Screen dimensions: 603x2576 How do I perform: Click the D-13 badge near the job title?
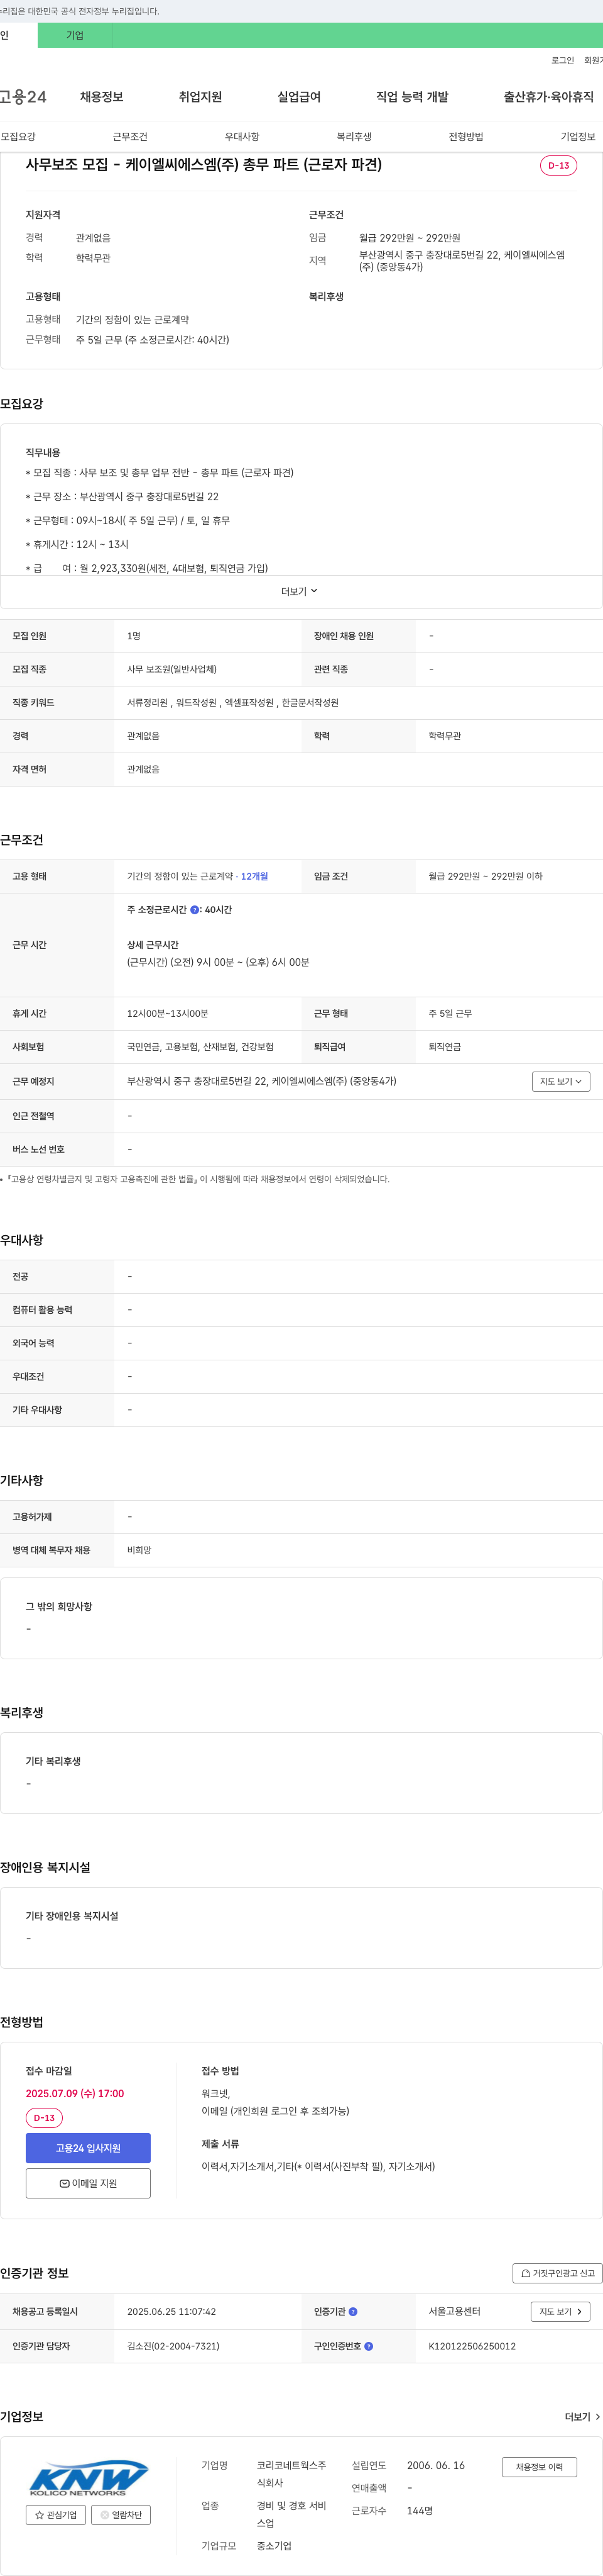558,165
